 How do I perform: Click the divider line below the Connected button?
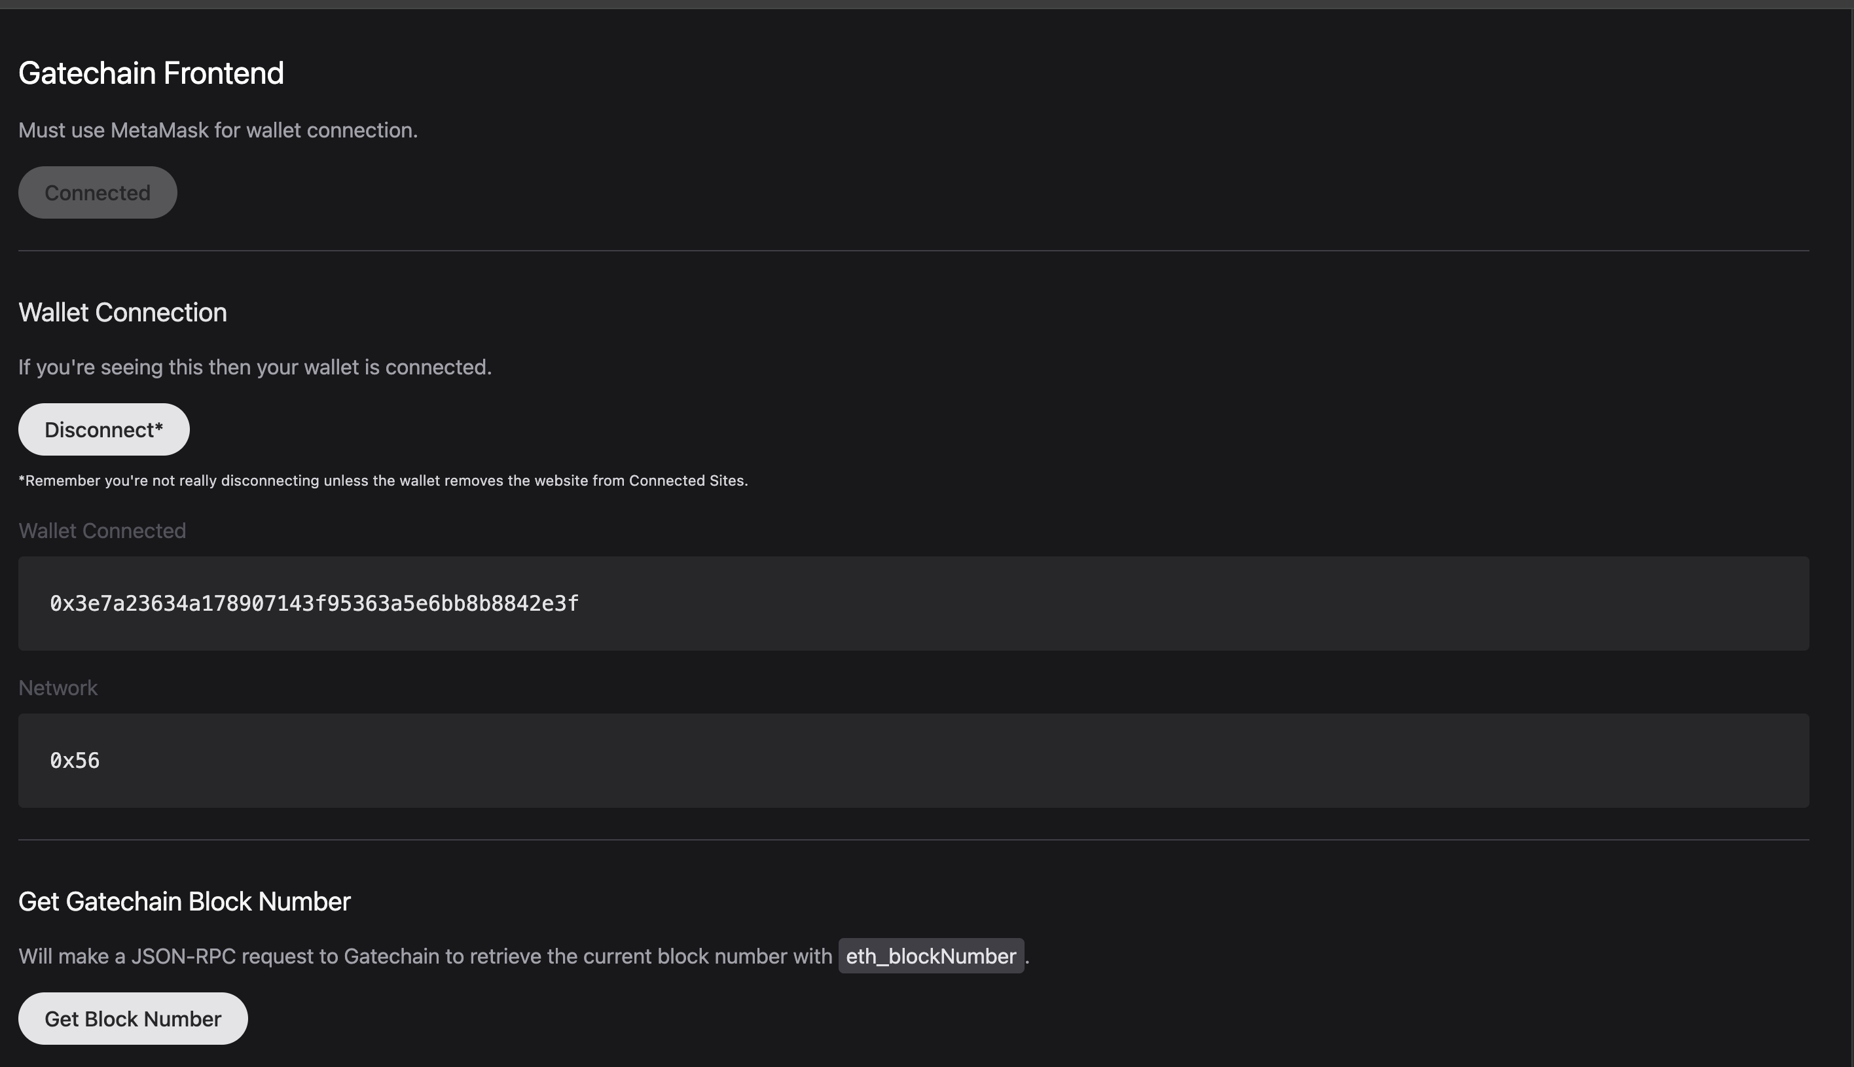pyautogui.click(x=914, y=251)
